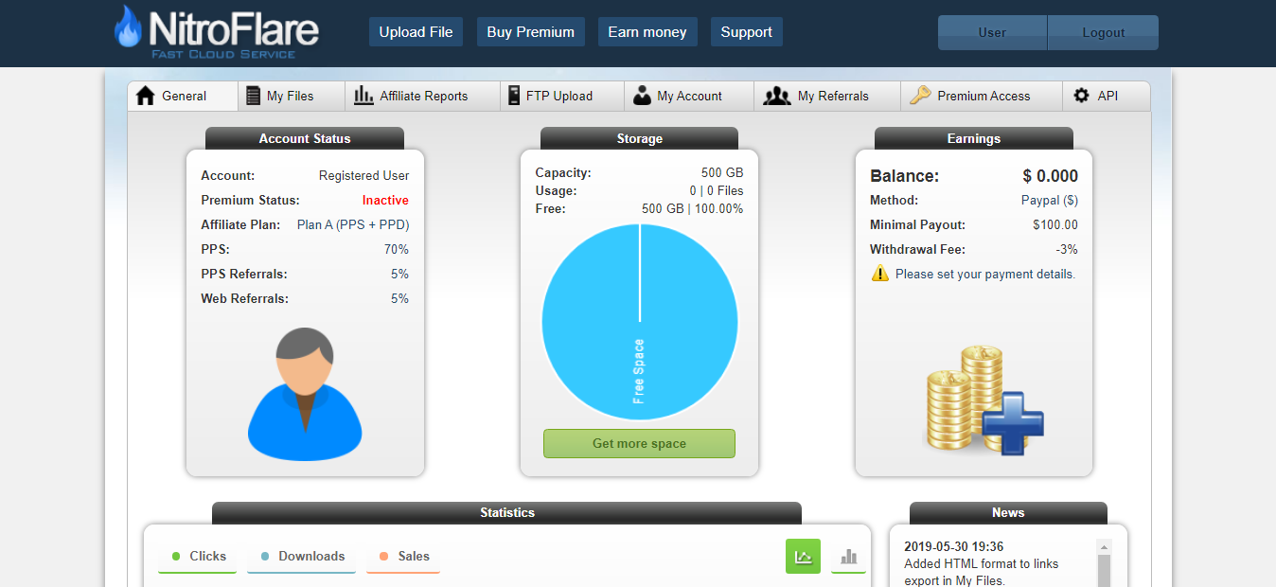
Task: Click the Plan A (PPS + PPD) value
Action: 353,225
